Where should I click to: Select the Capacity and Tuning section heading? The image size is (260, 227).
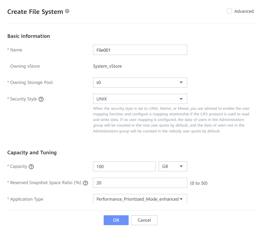click(x=32, y=153)
